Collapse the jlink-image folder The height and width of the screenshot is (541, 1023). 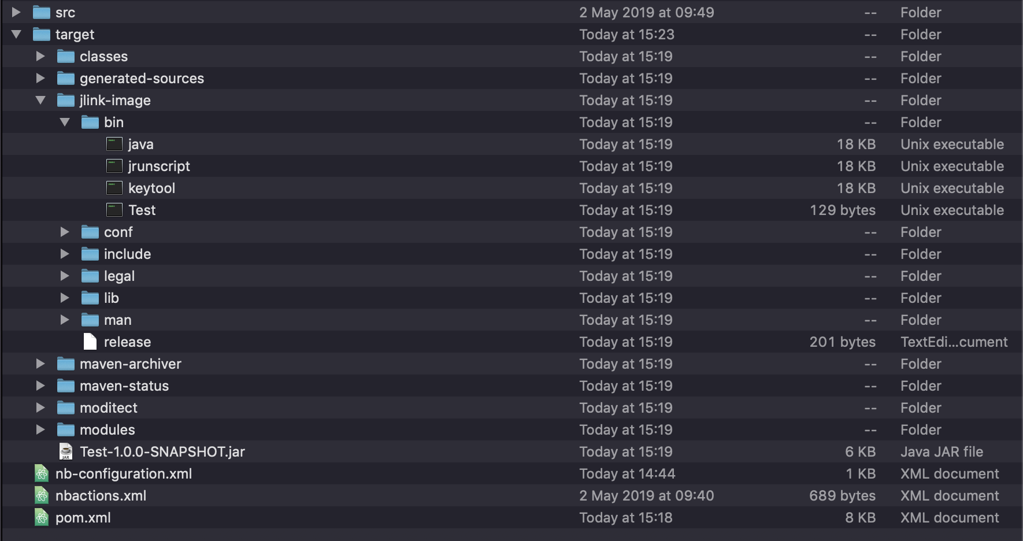(x=40, y=101)
